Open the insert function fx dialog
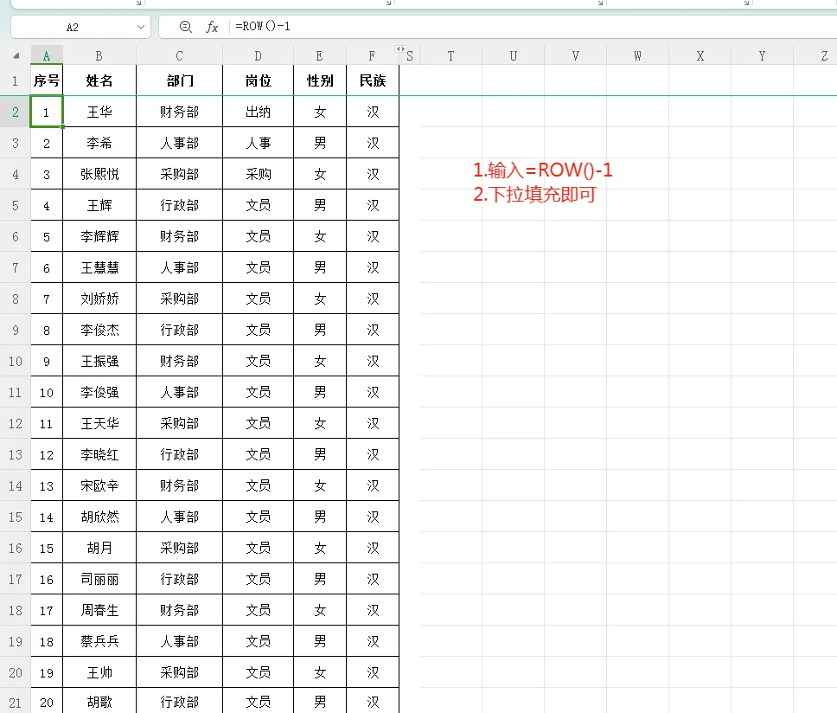837x713 pixels. [x=212, y=27]
